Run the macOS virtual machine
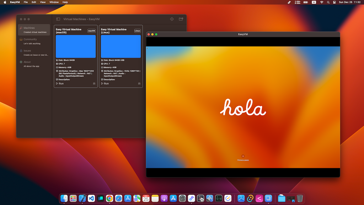Image resolution: width=364 pixels, height=205 pixels. (60, 84)
